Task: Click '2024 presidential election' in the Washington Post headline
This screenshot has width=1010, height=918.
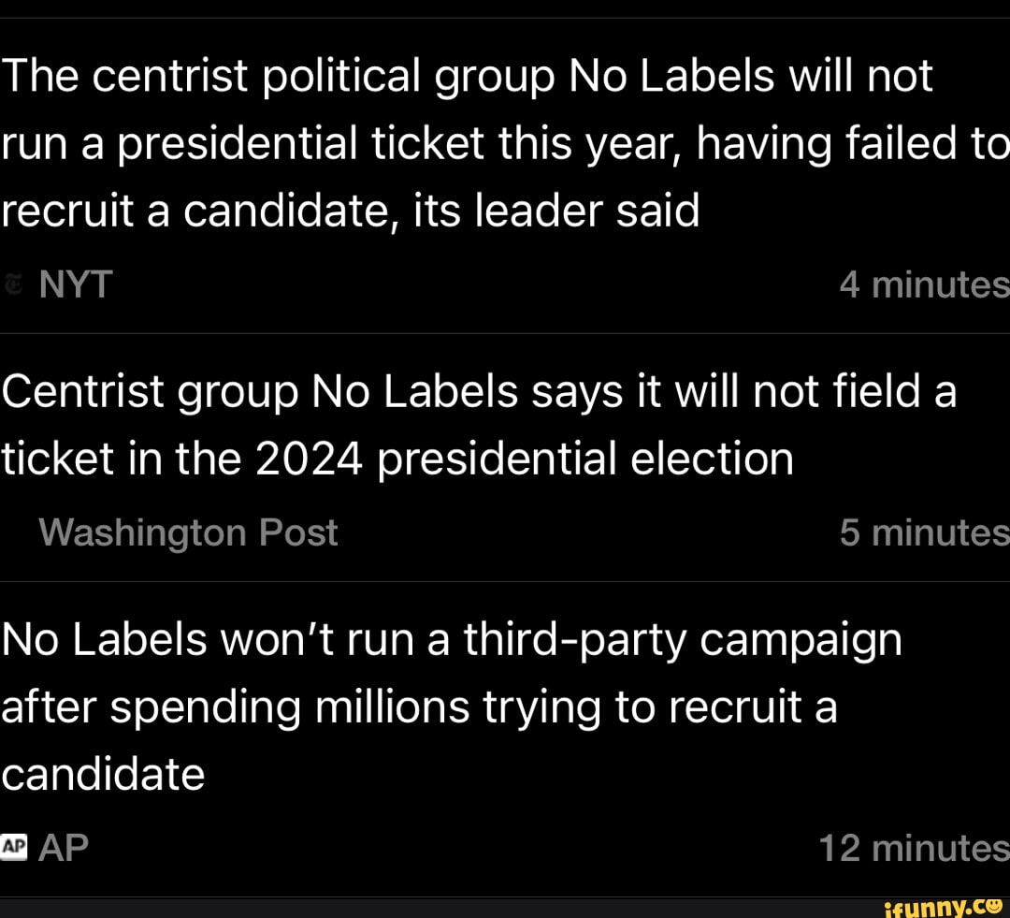Action: 524,459
